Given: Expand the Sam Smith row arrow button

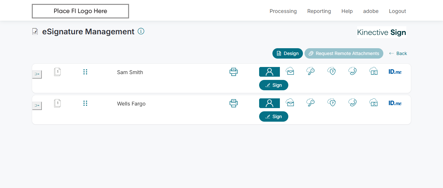Looking at the screenshot, I should 37,74.
